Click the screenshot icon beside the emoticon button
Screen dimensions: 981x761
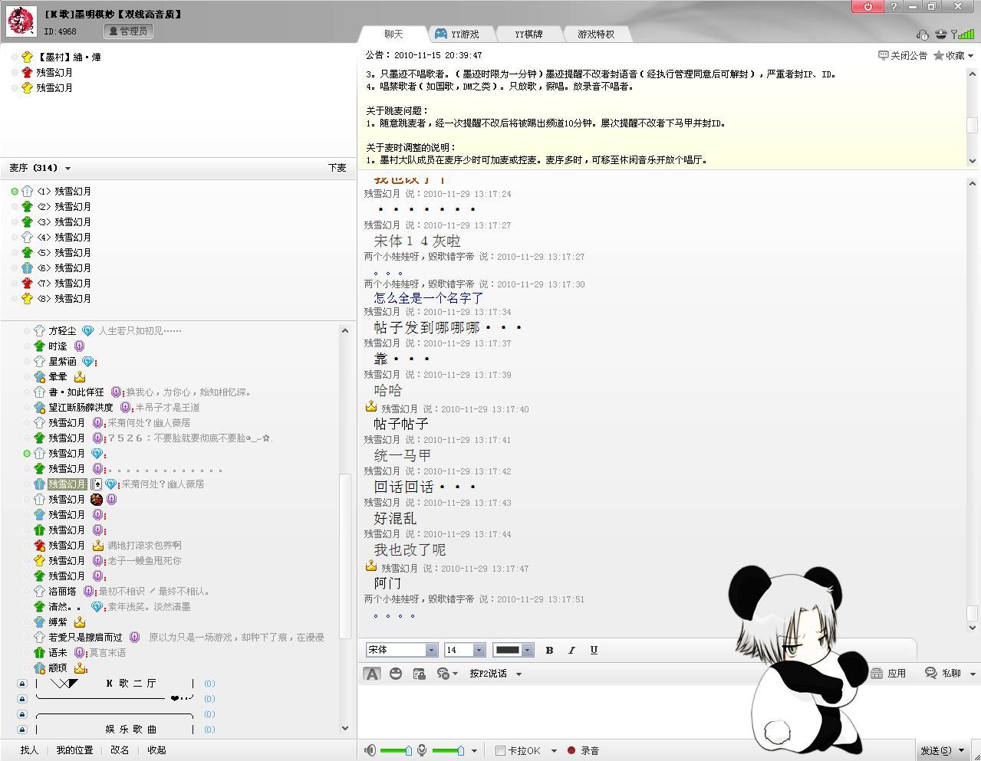coord(419,674)
